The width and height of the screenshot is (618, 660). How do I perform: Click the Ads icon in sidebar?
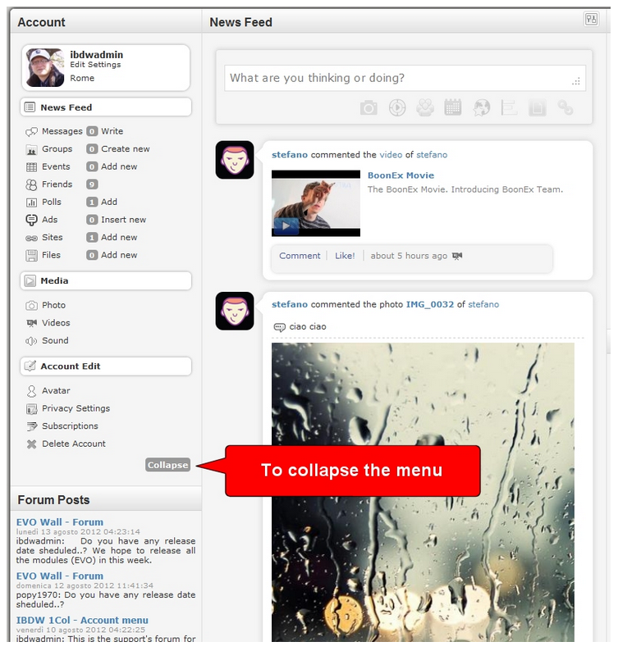[31, 221]
